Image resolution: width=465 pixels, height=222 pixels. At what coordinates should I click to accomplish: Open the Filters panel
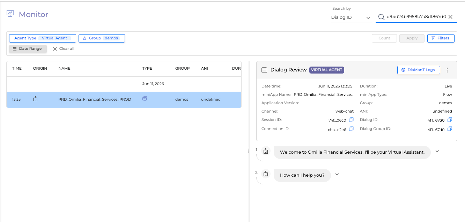coord(441,38)
